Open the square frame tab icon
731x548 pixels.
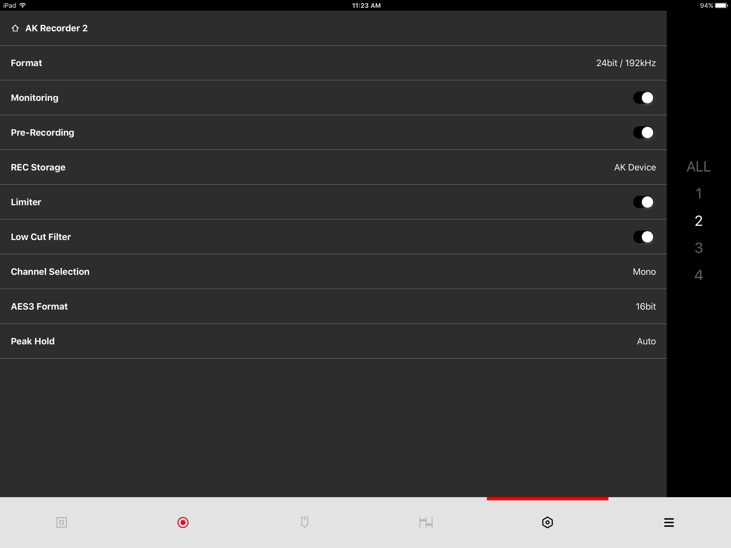pos(62,523)
